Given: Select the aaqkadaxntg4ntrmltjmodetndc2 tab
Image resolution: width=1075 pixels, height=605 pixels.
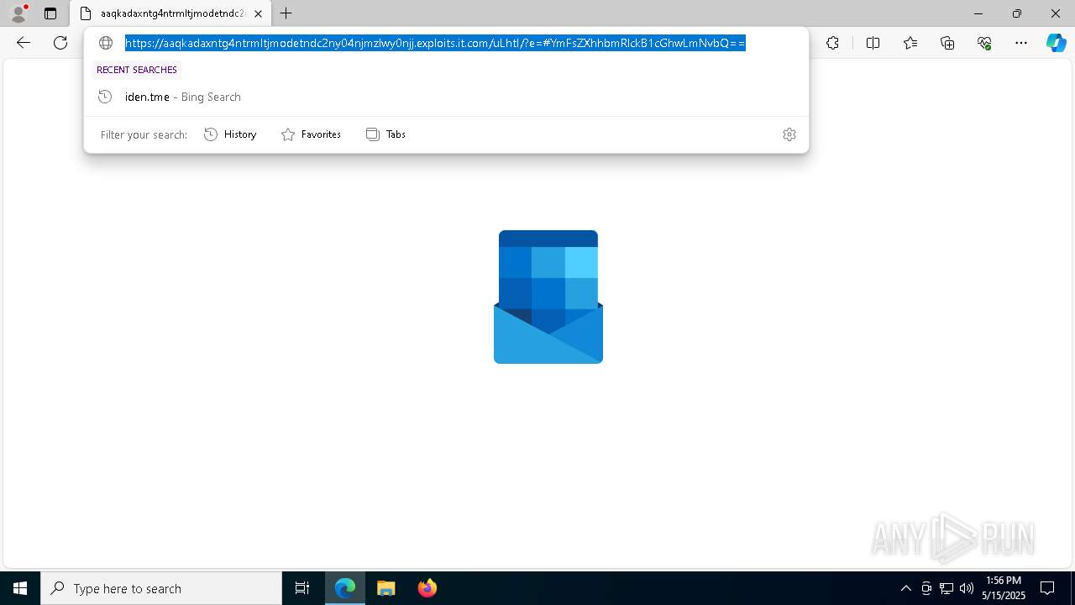Looking at the screenshot, I should 171,13.
